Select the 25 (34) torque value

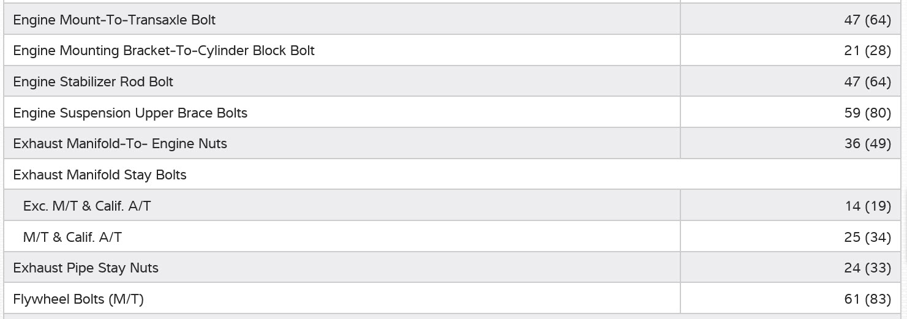[x=867, y=237]
